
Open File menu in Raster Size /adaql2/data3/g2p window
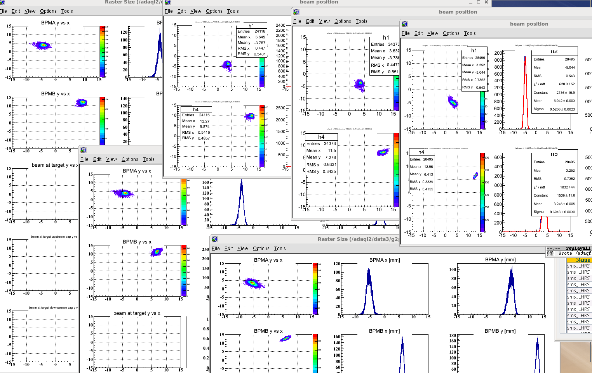pyautogui.click(x=216, y=249)
